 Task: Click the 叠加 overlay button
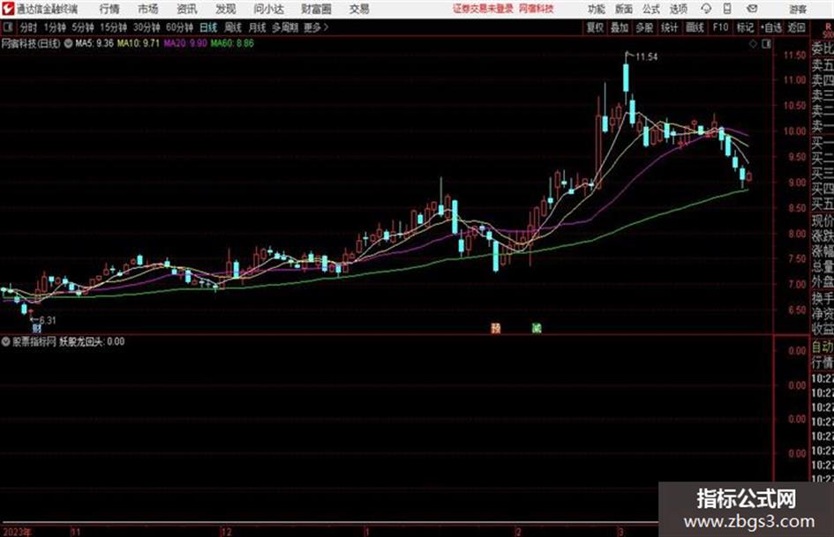click(x=620, y=27)
